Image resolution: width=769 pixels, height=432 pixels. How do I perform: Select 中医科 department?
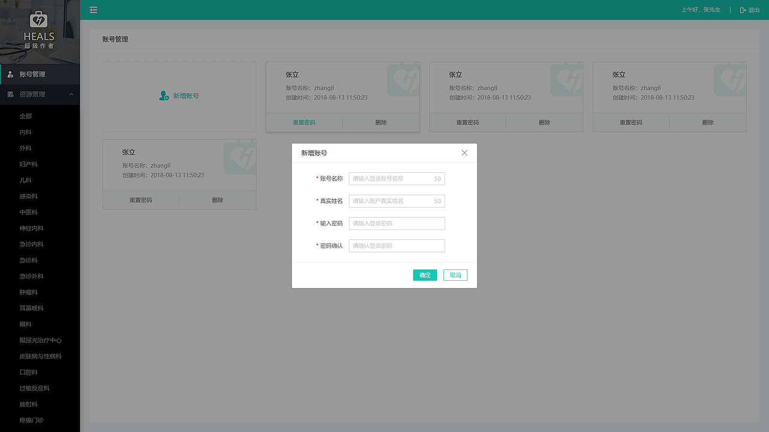pyautogui.click(x=29, y=212)
